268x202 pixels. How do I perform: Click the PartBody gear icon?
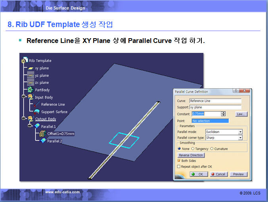31,90
